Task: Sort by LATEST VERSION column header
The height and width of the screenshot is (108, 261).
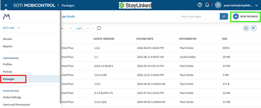Action: click(x=104, y=39)
